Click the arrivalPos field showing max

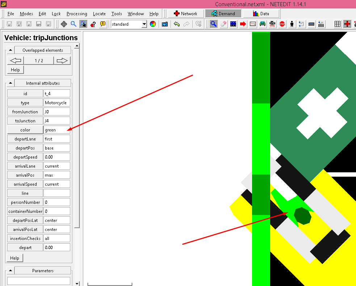(57, 175)
